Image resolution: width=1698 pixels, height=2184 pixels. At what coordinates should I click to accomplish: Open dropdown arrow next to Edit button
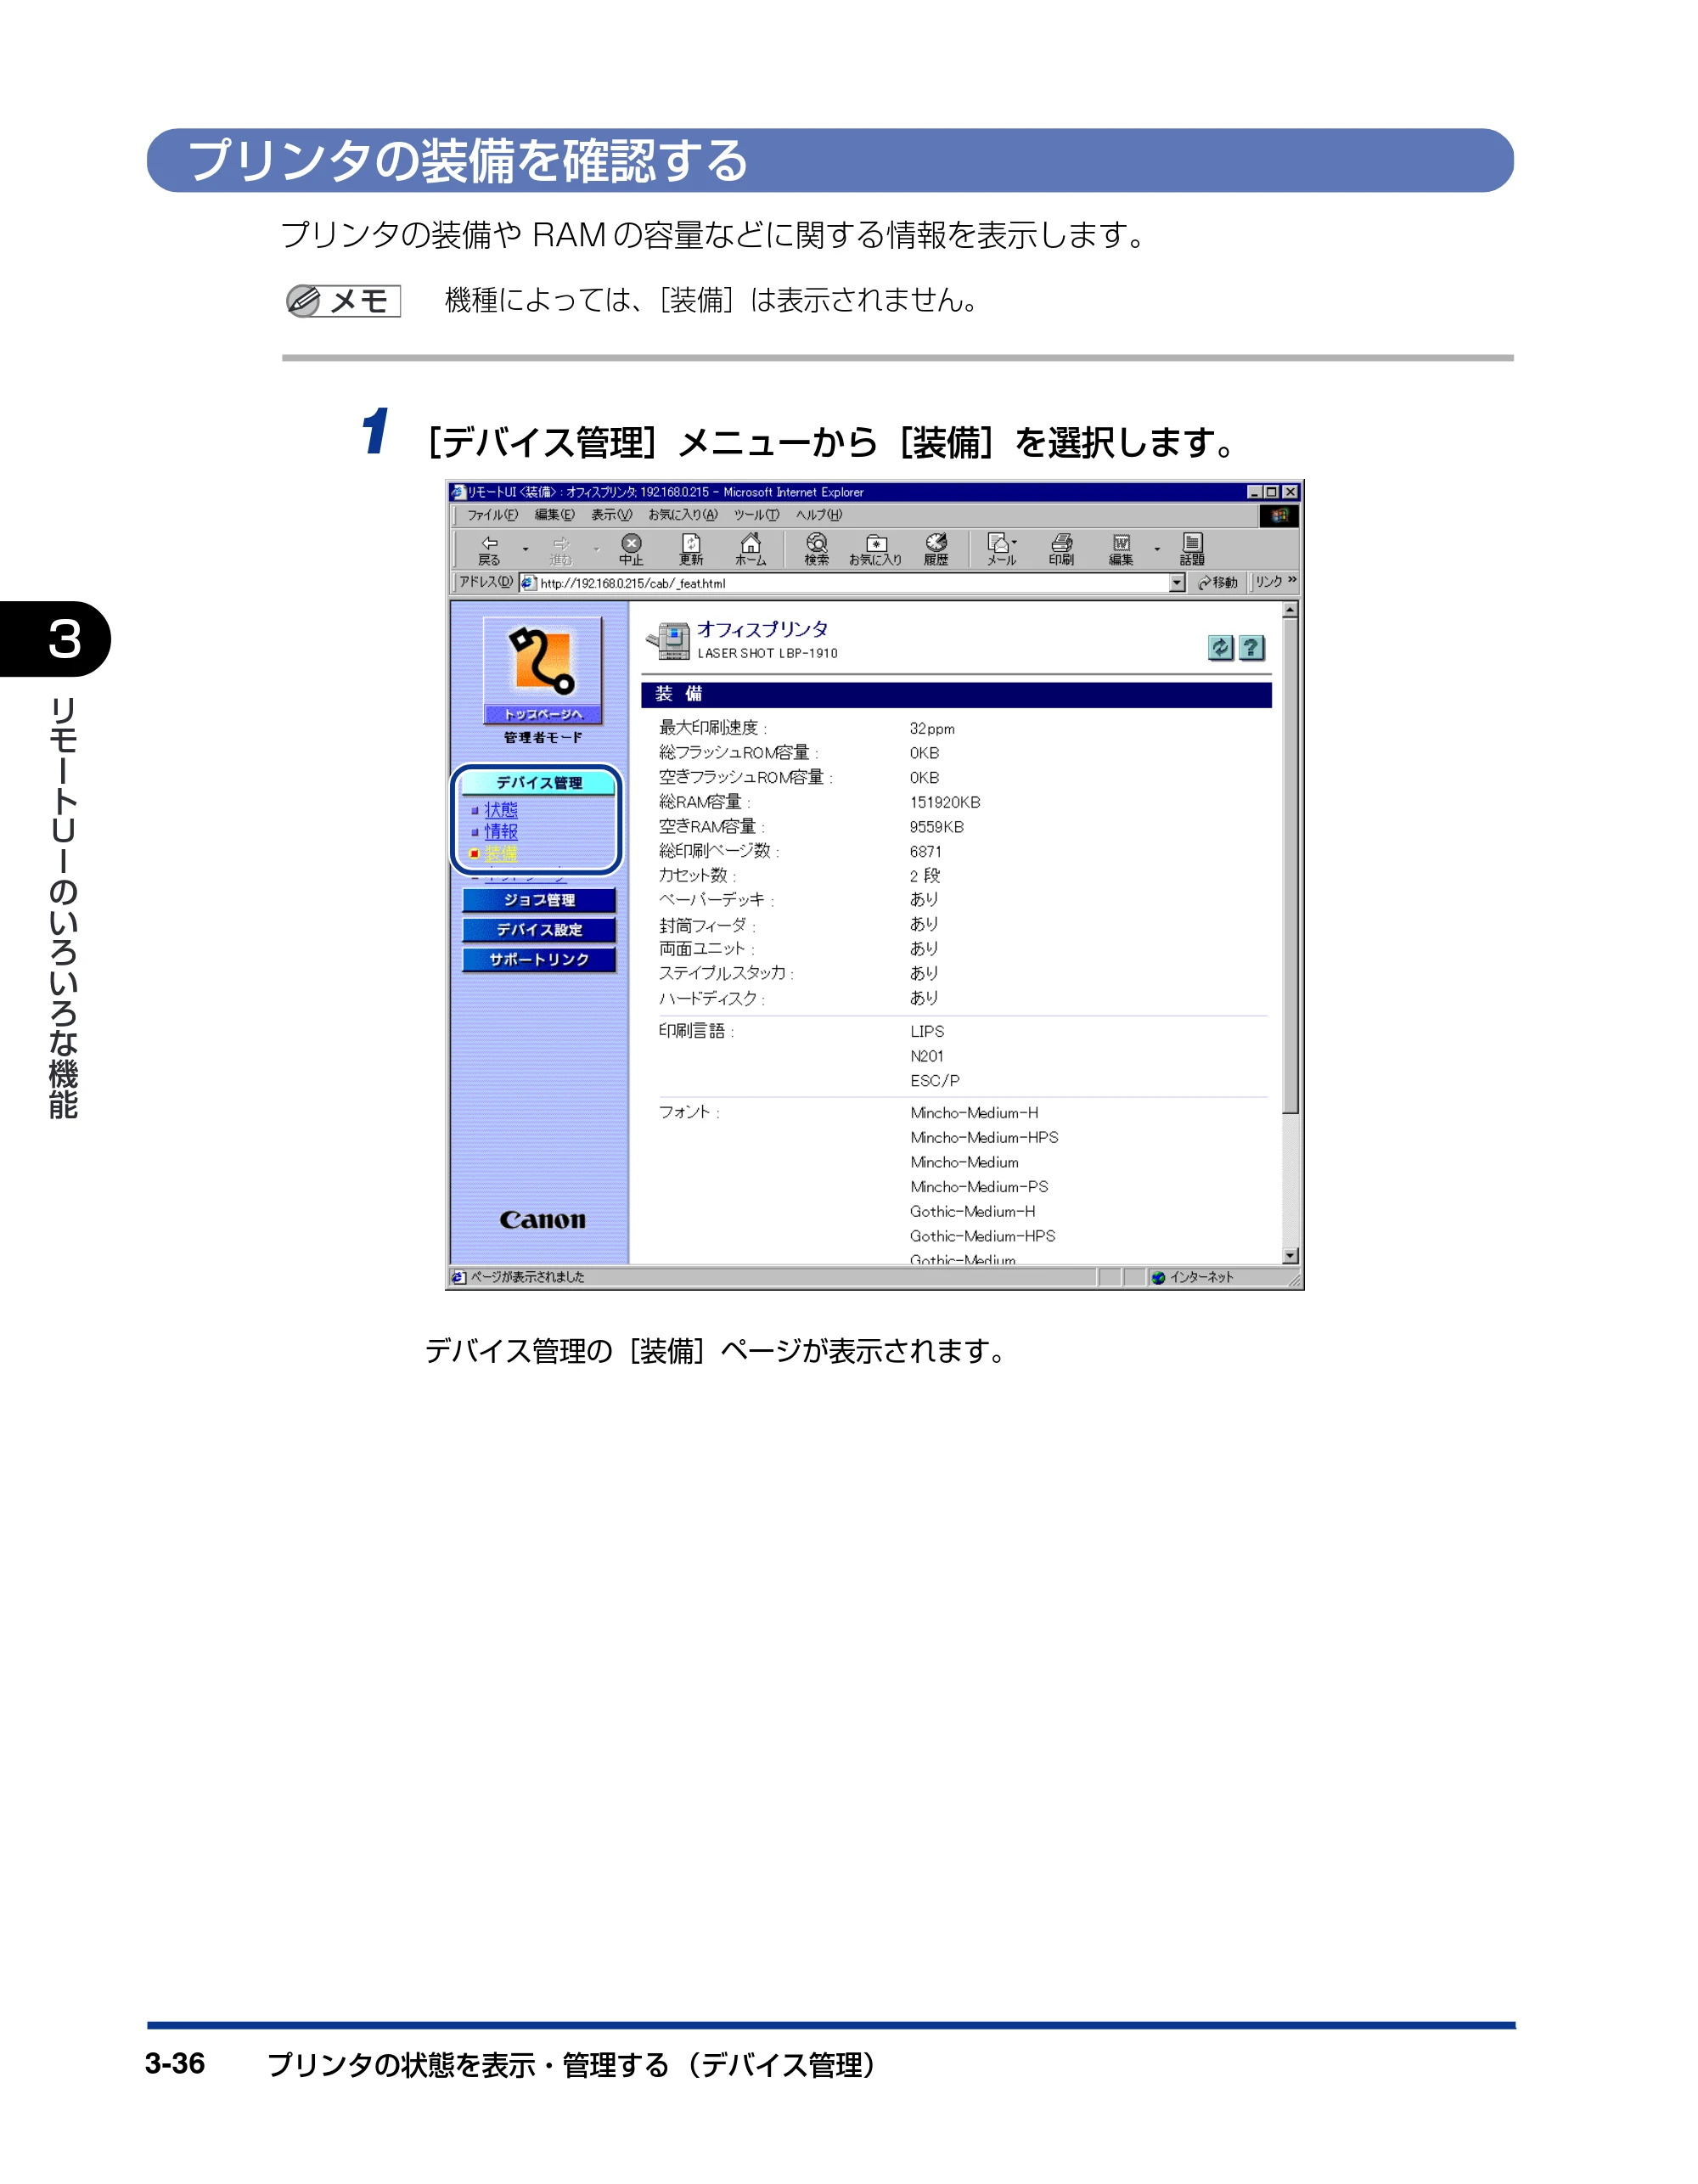coord(1157,549)
